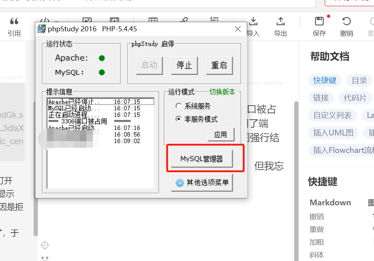Select log line 3306端口被占用
This screenshot has height=261, width=374.
tap(100, 121)
